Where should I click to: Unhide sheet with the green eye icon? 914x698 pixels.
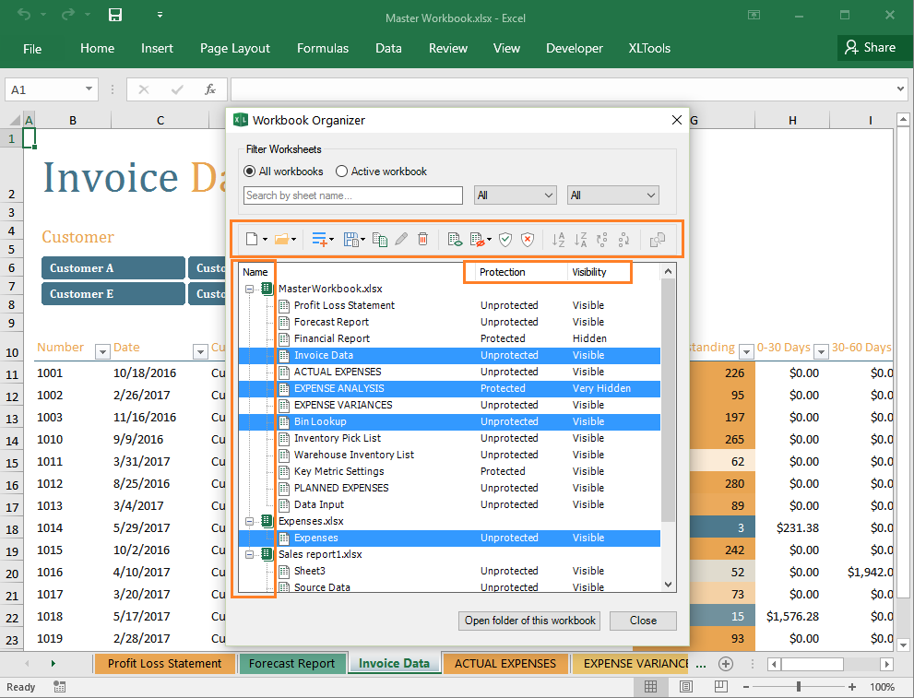(455, 239)
